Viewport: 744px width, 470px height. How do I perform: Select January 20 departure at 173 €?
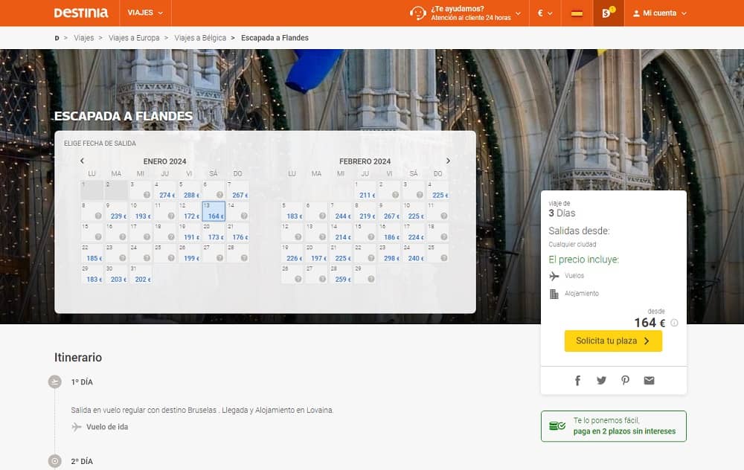click(x=214, y=232)
